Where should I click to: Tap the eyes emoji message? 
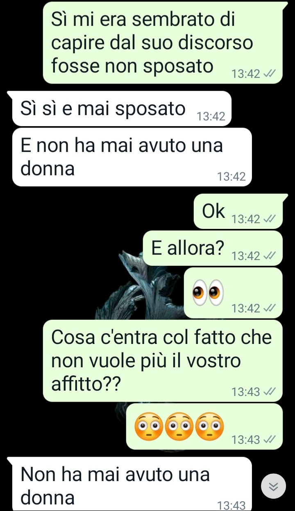point(233,293)
